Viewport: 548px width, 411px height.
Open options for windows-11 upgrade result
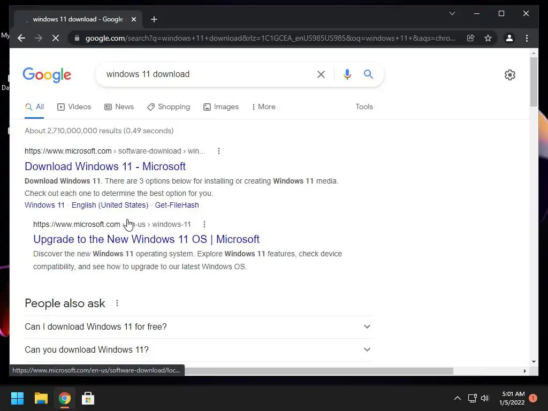[204, 224]
